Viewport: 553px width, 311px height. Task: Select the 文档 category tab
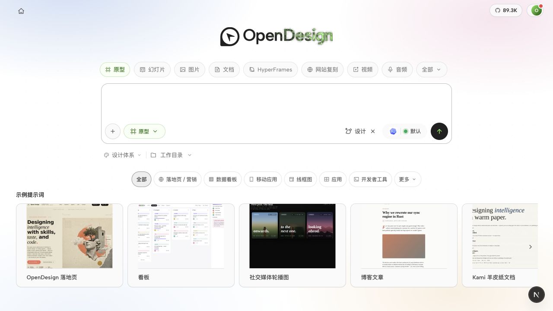pos(224,70)
